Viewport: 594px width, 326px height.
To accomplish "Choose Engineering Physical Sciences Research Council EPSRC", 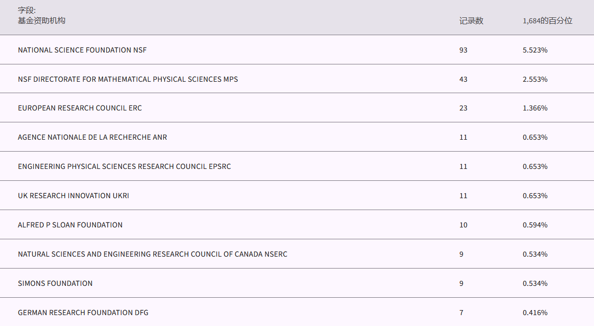I will pyautogui.click(x=125, y=166).
